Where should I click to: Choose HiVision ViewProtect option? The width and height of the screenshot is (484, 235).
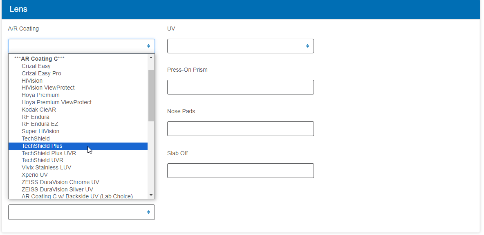[78, 88]
